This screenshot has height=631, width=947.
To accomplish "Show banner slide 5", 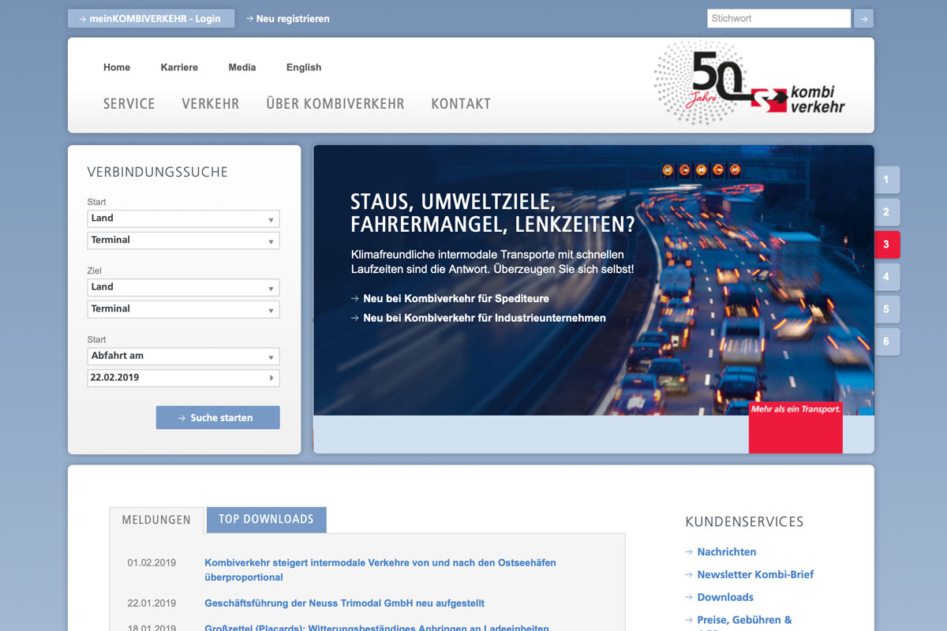I will 886,309.
